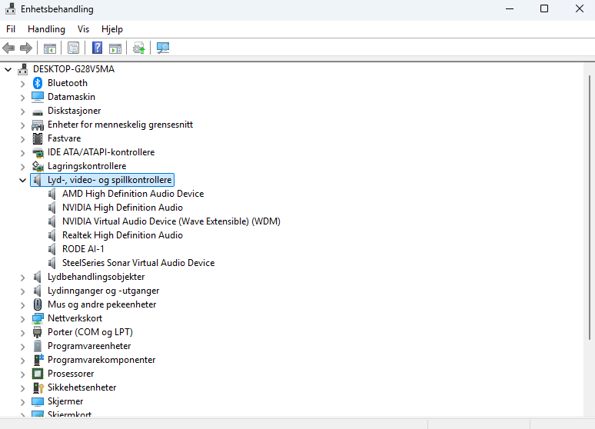Click the Programvarekomponenter icon
Image resolution: width=595 pixels, height=429 pixels.
[x=38, y=360]
